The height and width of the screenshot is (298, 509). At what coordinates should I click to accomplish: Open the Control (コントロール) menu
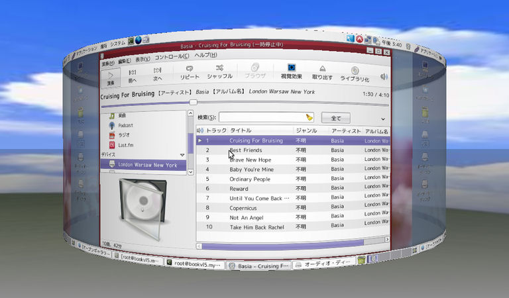(172, 57)
